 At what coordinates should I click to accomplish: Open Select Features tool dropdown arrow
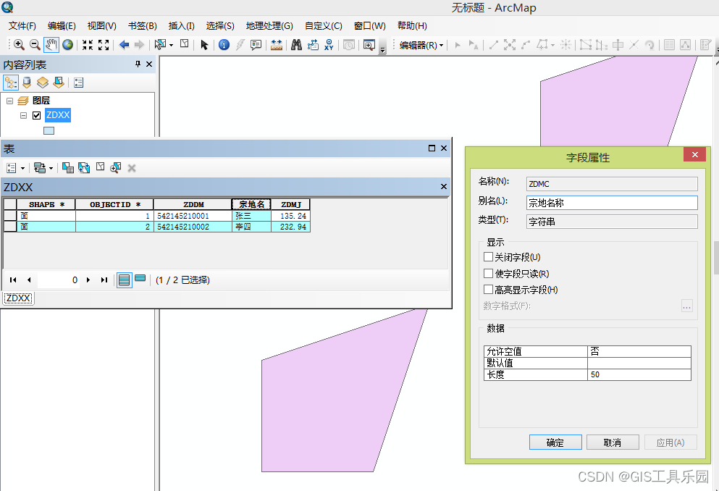(171, 45)
